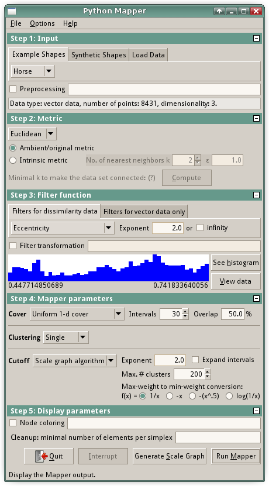Enable the Expand intervals checkbox
The image size is (269, 486).
[195, 360]
